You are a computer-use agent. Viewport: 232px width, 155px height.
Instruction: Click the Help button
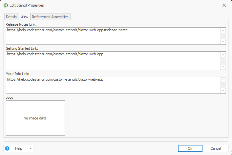(16, 148)
